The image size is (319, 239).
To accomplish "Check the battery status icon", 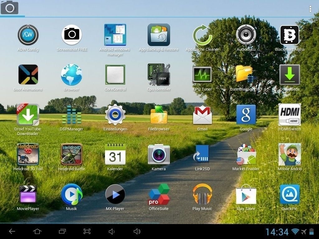I will click(312, 232).
